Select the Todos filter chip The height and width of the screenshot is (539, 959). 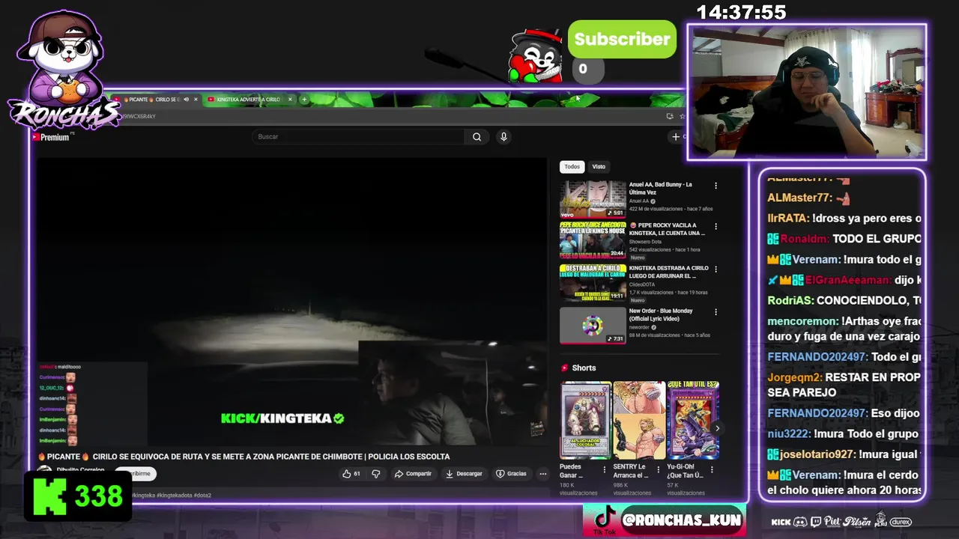(x=572, y=167)
